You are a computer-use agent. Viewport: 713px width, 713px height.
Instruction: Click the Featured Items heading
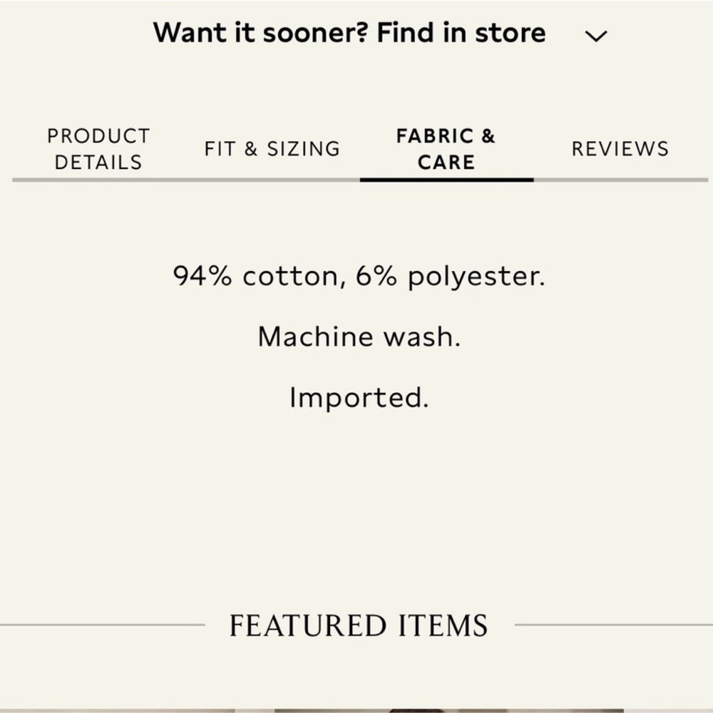359,625
